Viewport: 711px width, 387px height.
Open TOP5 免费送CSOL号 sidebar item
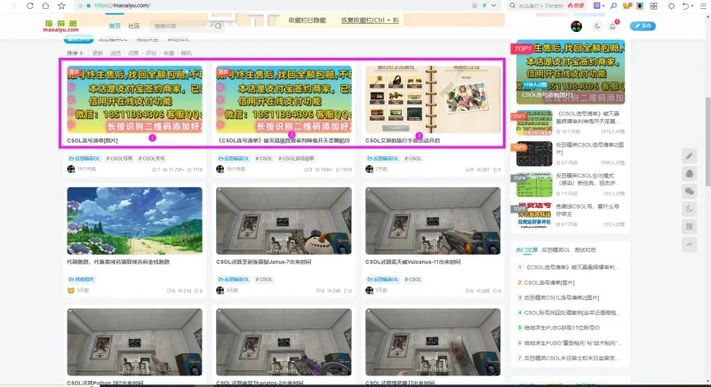(571, 215)
